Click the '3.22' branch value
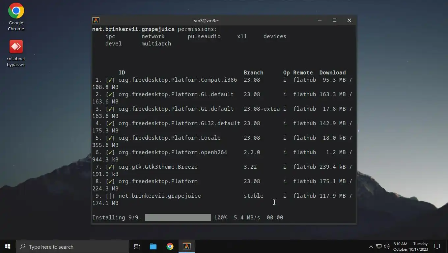The image size is (448, 253). [250, 167]
